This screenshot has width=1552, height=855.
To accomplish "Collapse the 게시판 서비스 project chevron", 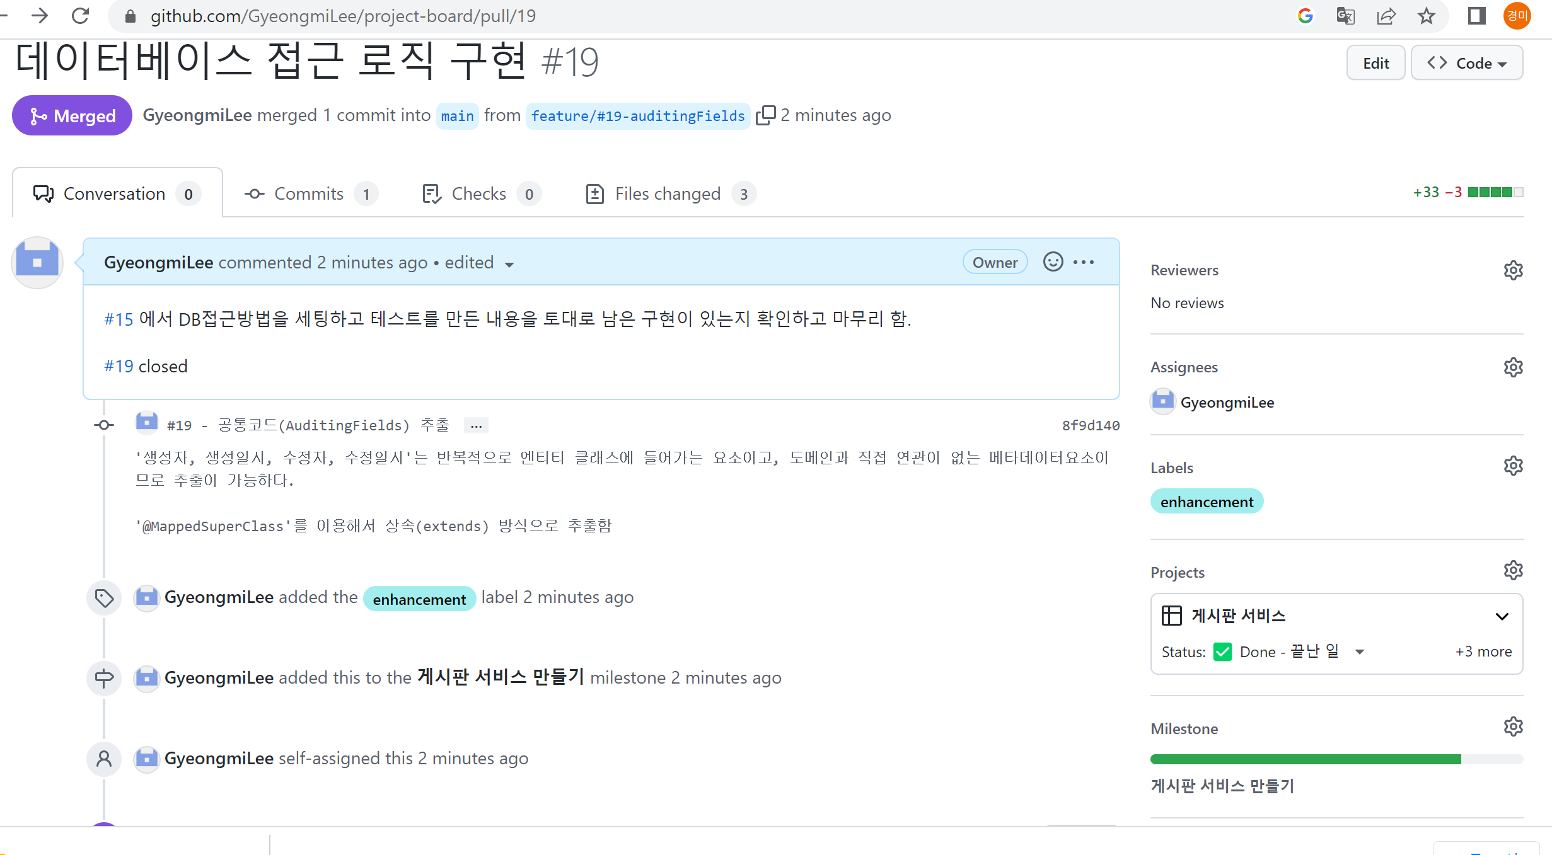I will pyautogui.click(x=1502, y=616).
